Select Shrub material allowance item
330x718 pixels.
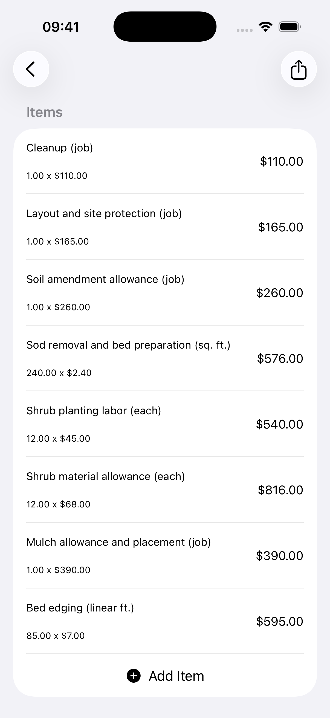pyautogui.click(x=165, y=490)
